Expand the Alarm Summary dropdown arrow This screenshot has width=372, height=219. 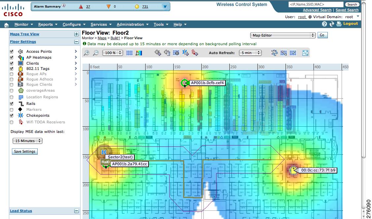165,7
